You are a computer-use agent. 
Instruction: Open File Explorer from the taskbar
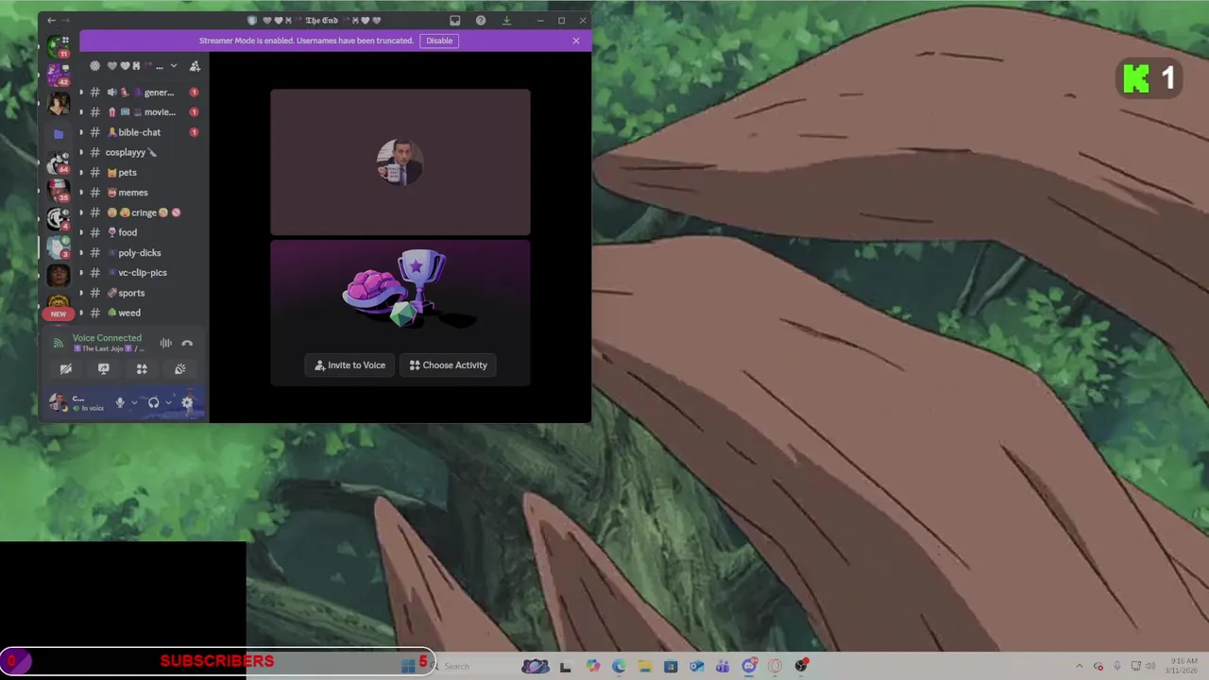[x=644, y=666]
